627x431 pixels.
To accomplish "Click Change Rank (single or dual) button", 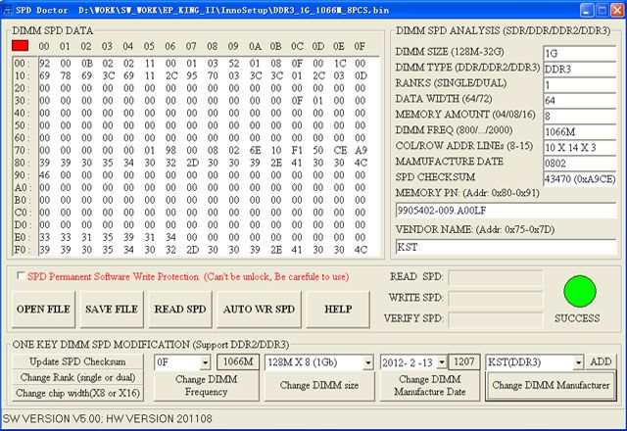I will (x=77, y=377).
